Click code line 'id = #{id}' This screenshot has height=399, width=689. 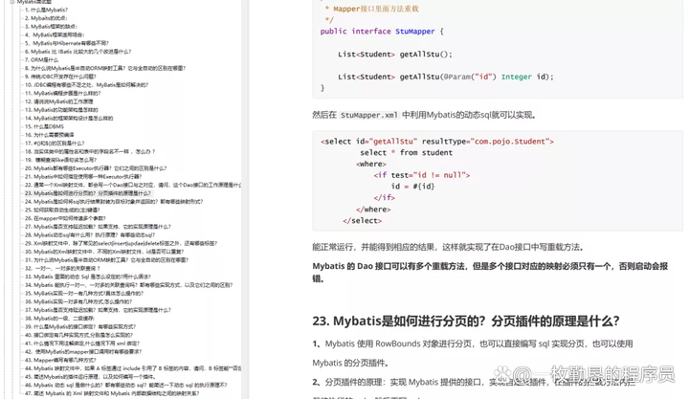(x=412, y=187)
